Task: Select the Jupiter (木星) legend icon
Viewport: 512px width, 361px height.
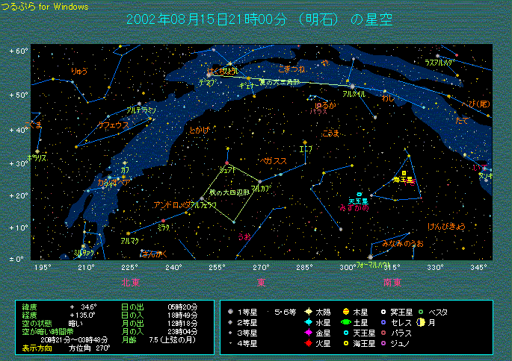Action: point(346,310)
